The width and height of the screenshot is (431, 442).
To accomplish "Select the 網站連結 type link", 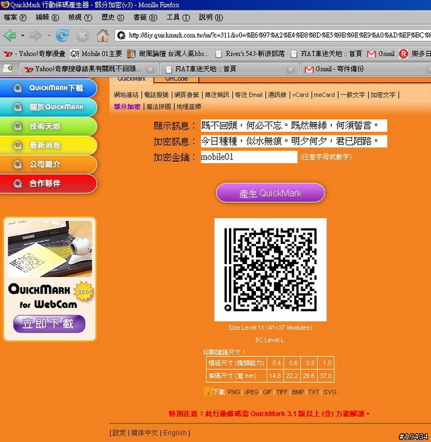I will 126,95.
